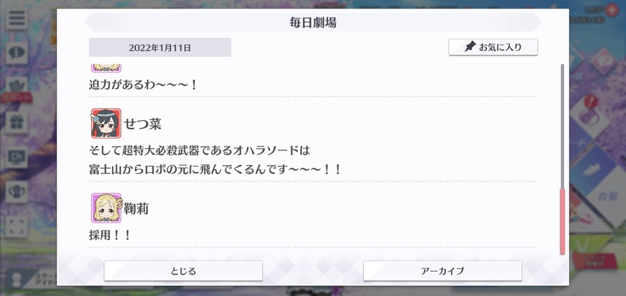Tap the TV screen sidebar icon

click(x=17, y=157)
